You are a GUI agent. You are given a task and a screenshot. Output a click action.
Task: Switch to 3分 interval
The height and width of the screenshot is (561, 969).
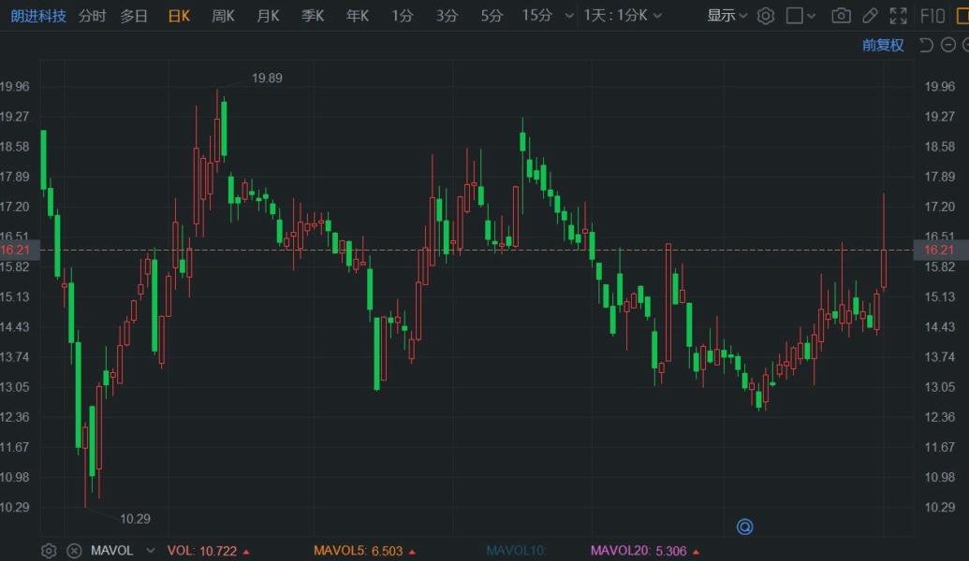tap(447, 16)
